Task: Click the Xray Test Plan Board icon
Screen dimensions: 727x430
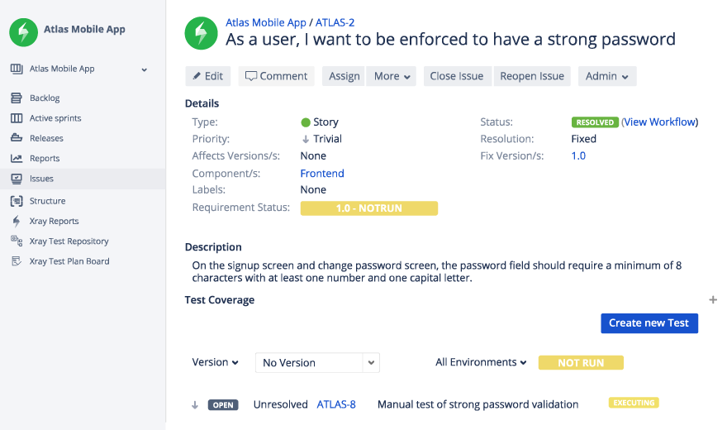Action: 16,261
